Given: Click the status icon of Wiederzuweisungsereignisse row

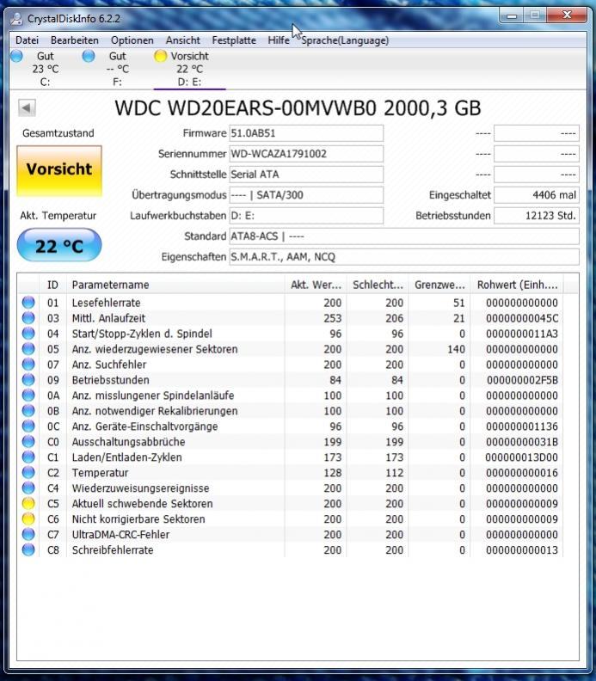Looking at the screenshot, I should [28, 488].
